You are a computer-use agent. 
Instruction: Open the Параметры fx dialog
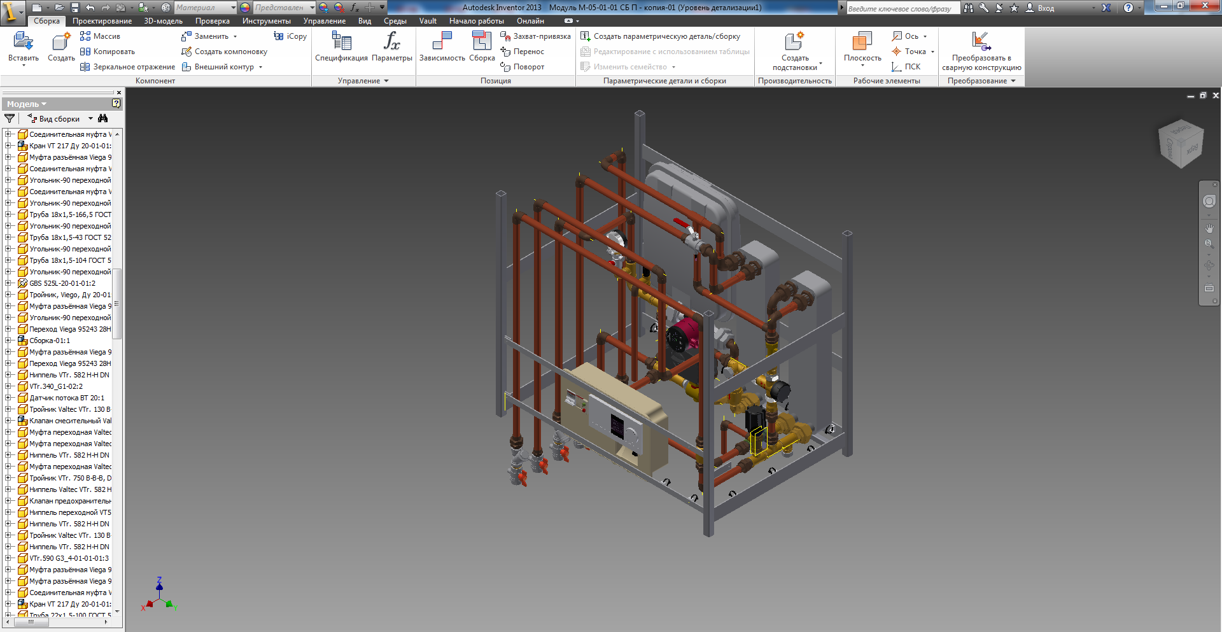point(391,42)
